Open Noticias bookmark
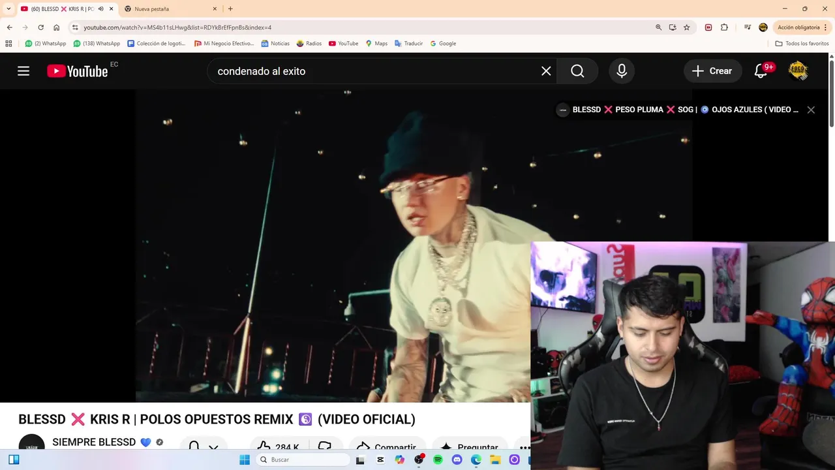This screenshot has height=470, width=835. (x=275, y=43)
